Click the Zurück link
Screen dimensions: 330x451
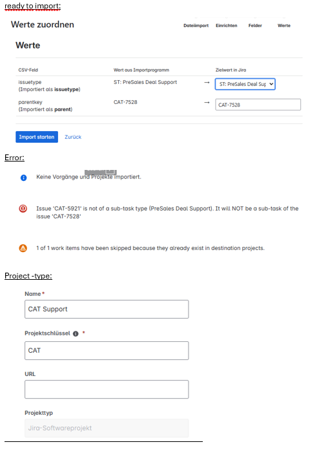(x=73, y=137)
